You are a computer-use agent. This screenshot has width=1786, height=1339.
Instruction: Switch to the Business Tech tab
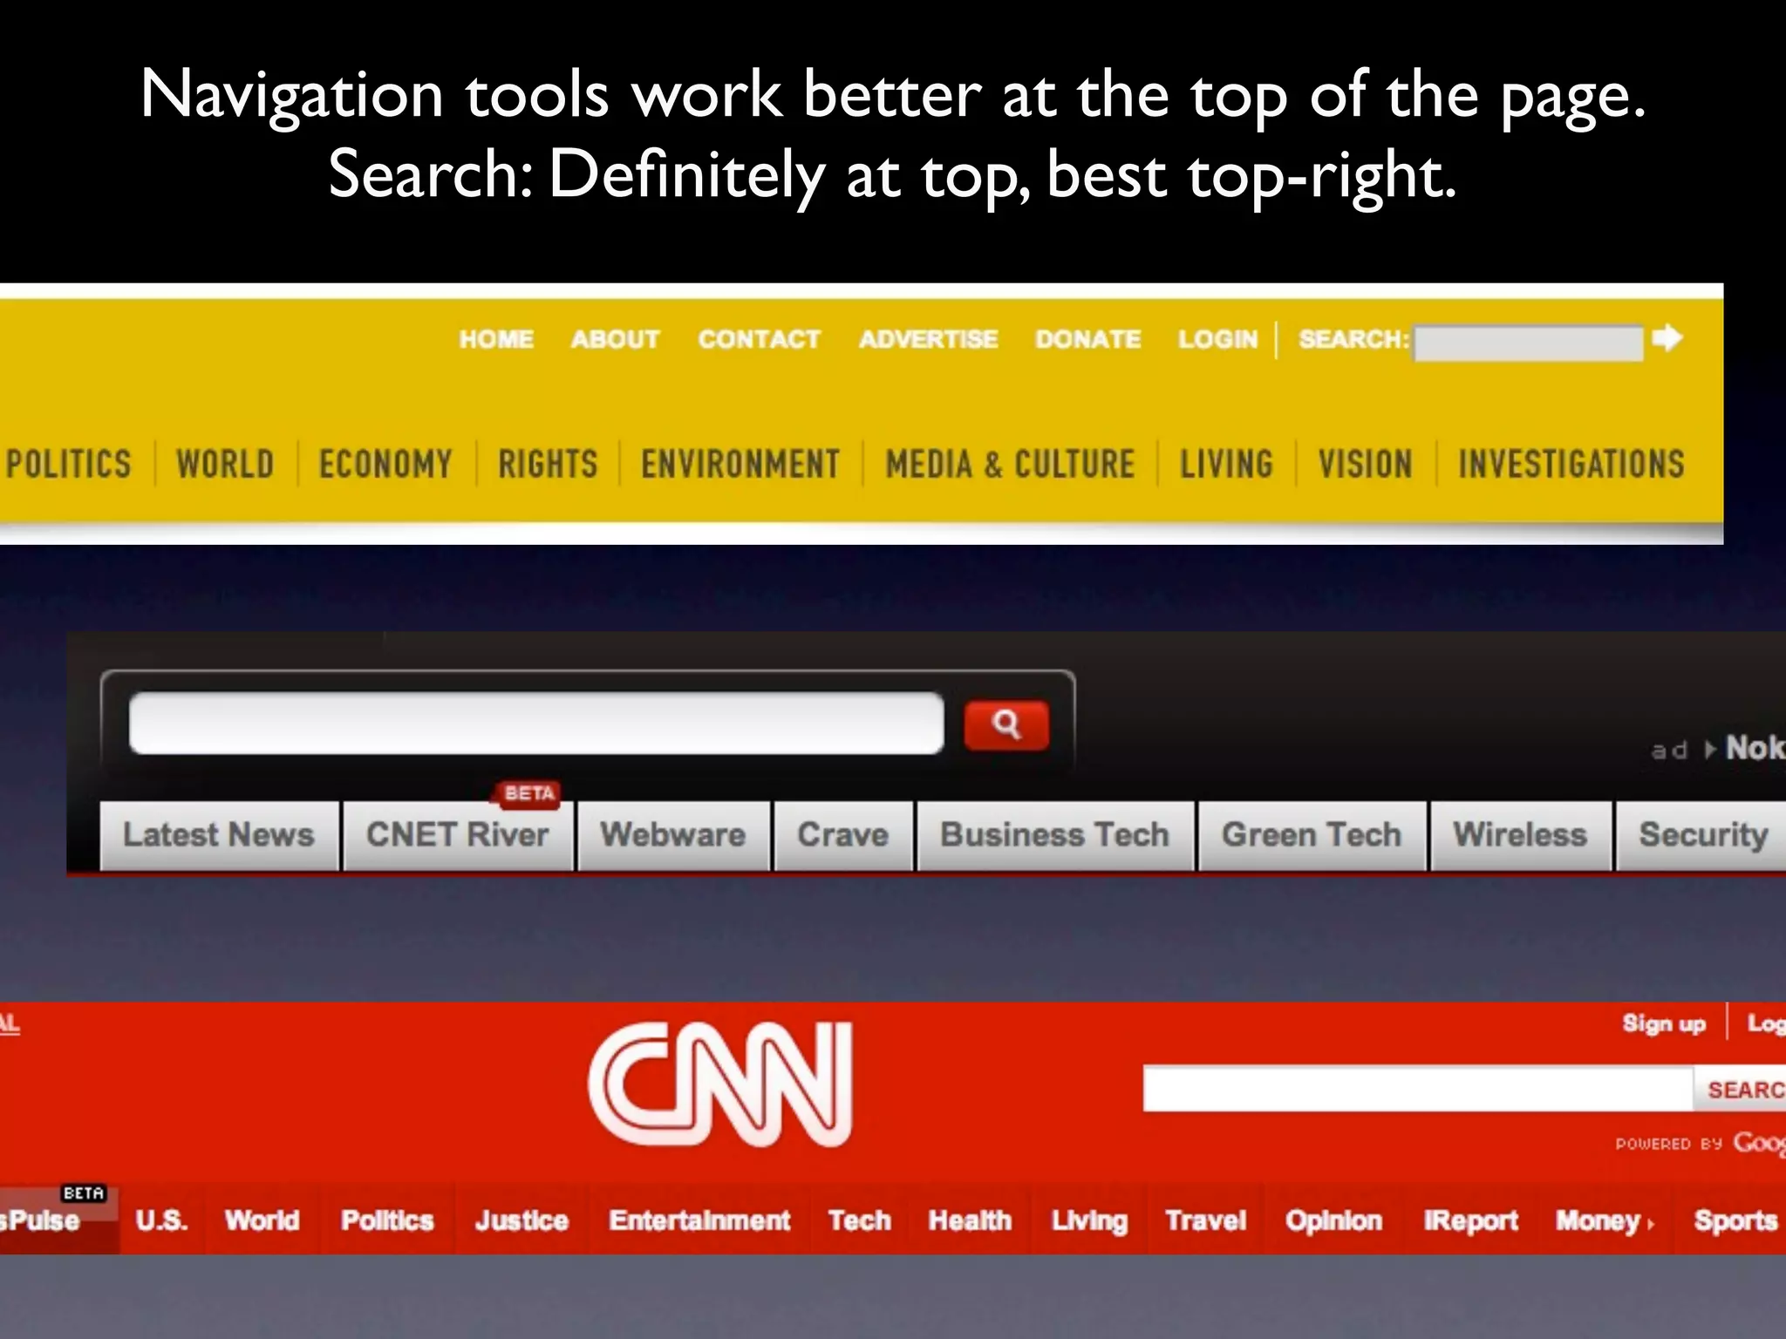pyautogui.click(x=1055, y=835)
